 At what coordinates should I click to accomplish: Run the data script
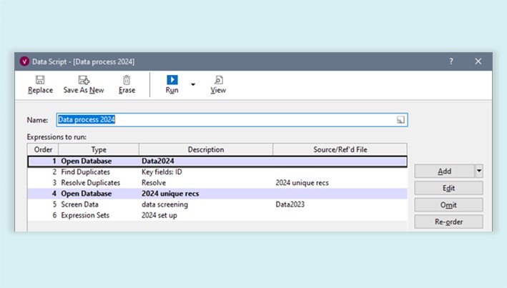click(172, 80)
